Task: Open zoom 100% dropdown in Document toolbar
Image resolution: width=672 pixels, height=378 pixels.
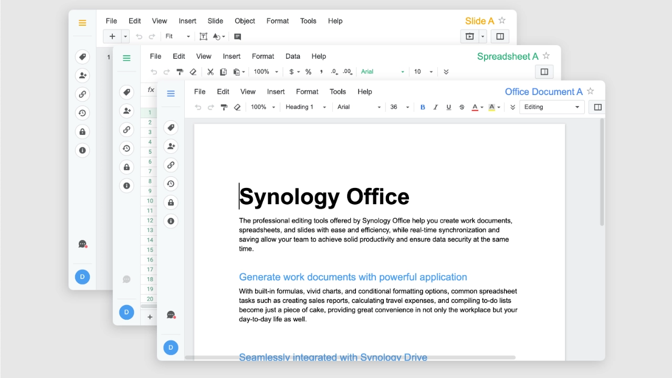Action: (263, 107)
